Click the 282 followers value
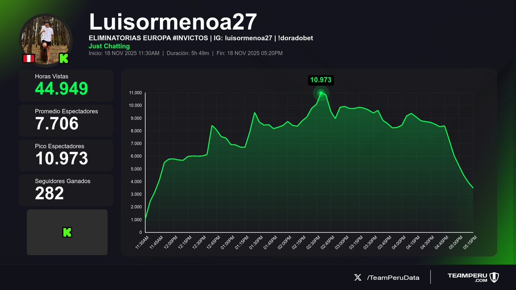The image size is (516, 290). 49,193
